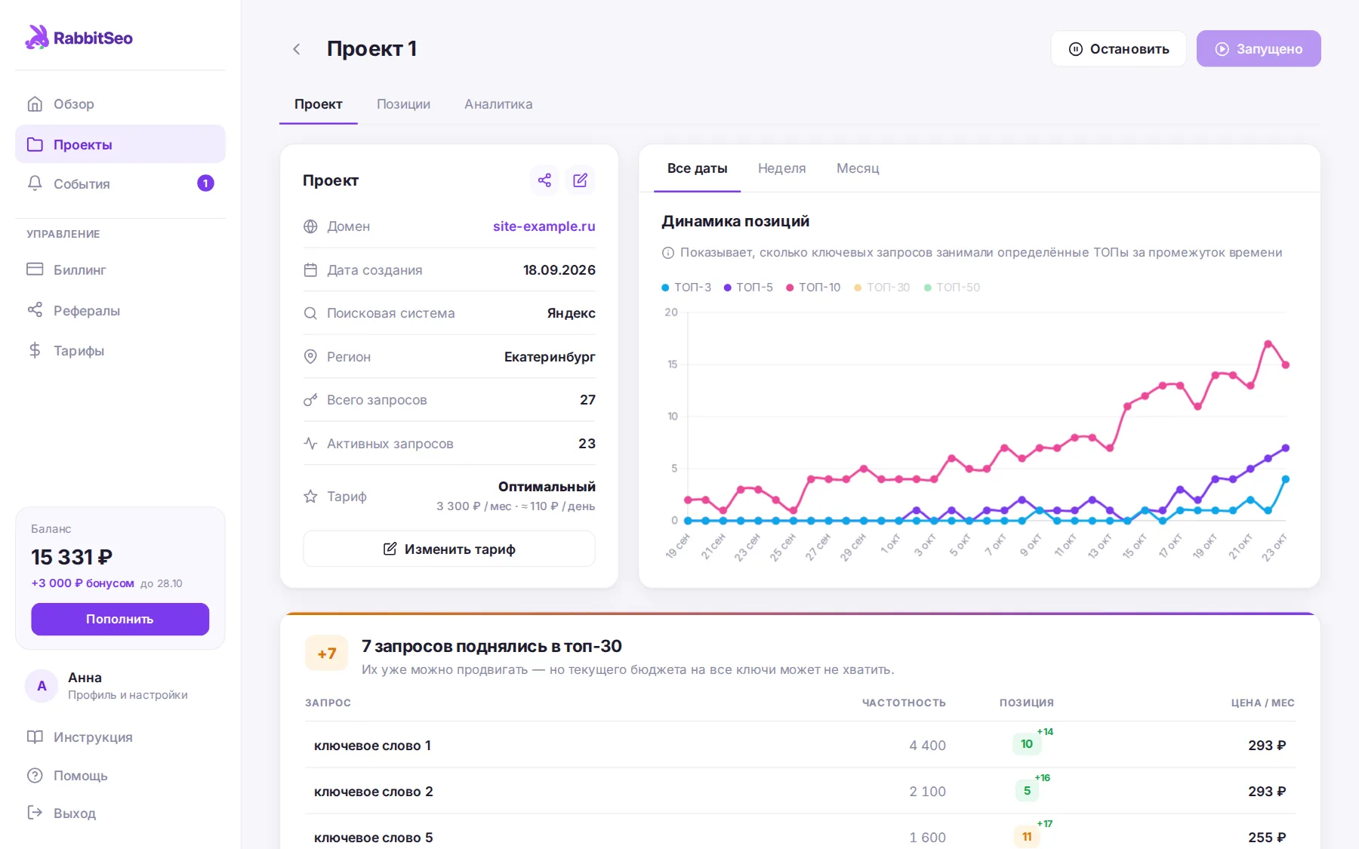The height and width of the screenshot is (849, 1359).
Task: Click the last ТОП-5 purple data point
Action: point(1286,448)
